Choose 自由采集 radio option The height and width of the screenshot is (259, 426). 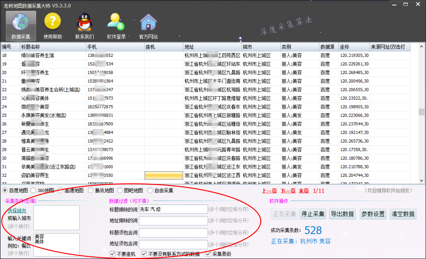(x=150, y=190)
